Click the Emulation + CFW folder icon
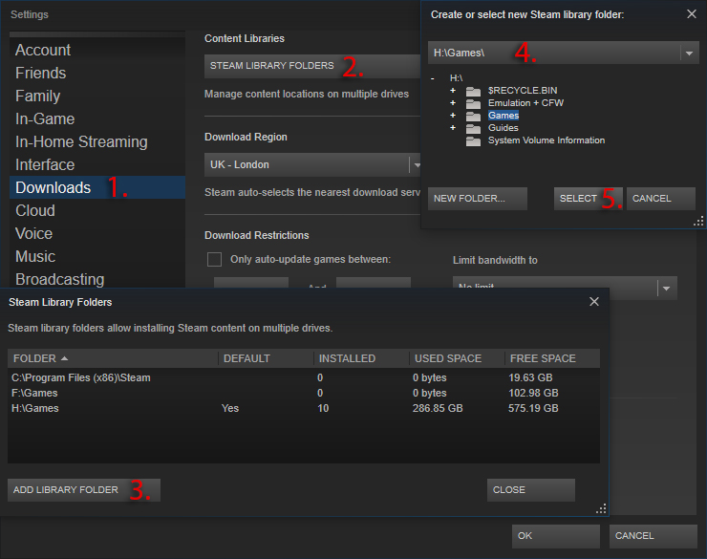The image size is (707, 559). [473, 104]
